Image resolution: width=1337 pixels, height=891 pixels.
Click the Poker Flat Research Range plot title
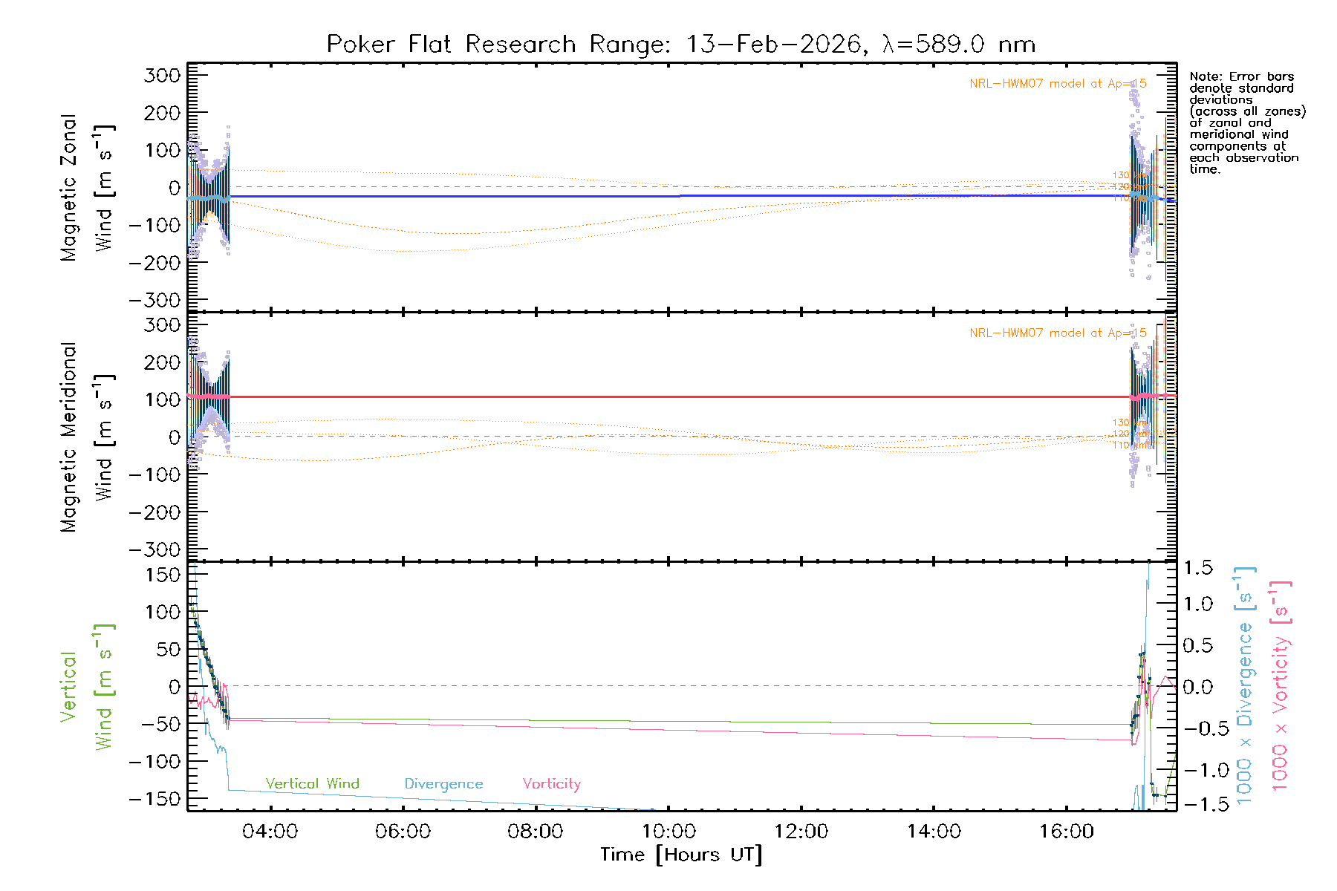(680, 45)
